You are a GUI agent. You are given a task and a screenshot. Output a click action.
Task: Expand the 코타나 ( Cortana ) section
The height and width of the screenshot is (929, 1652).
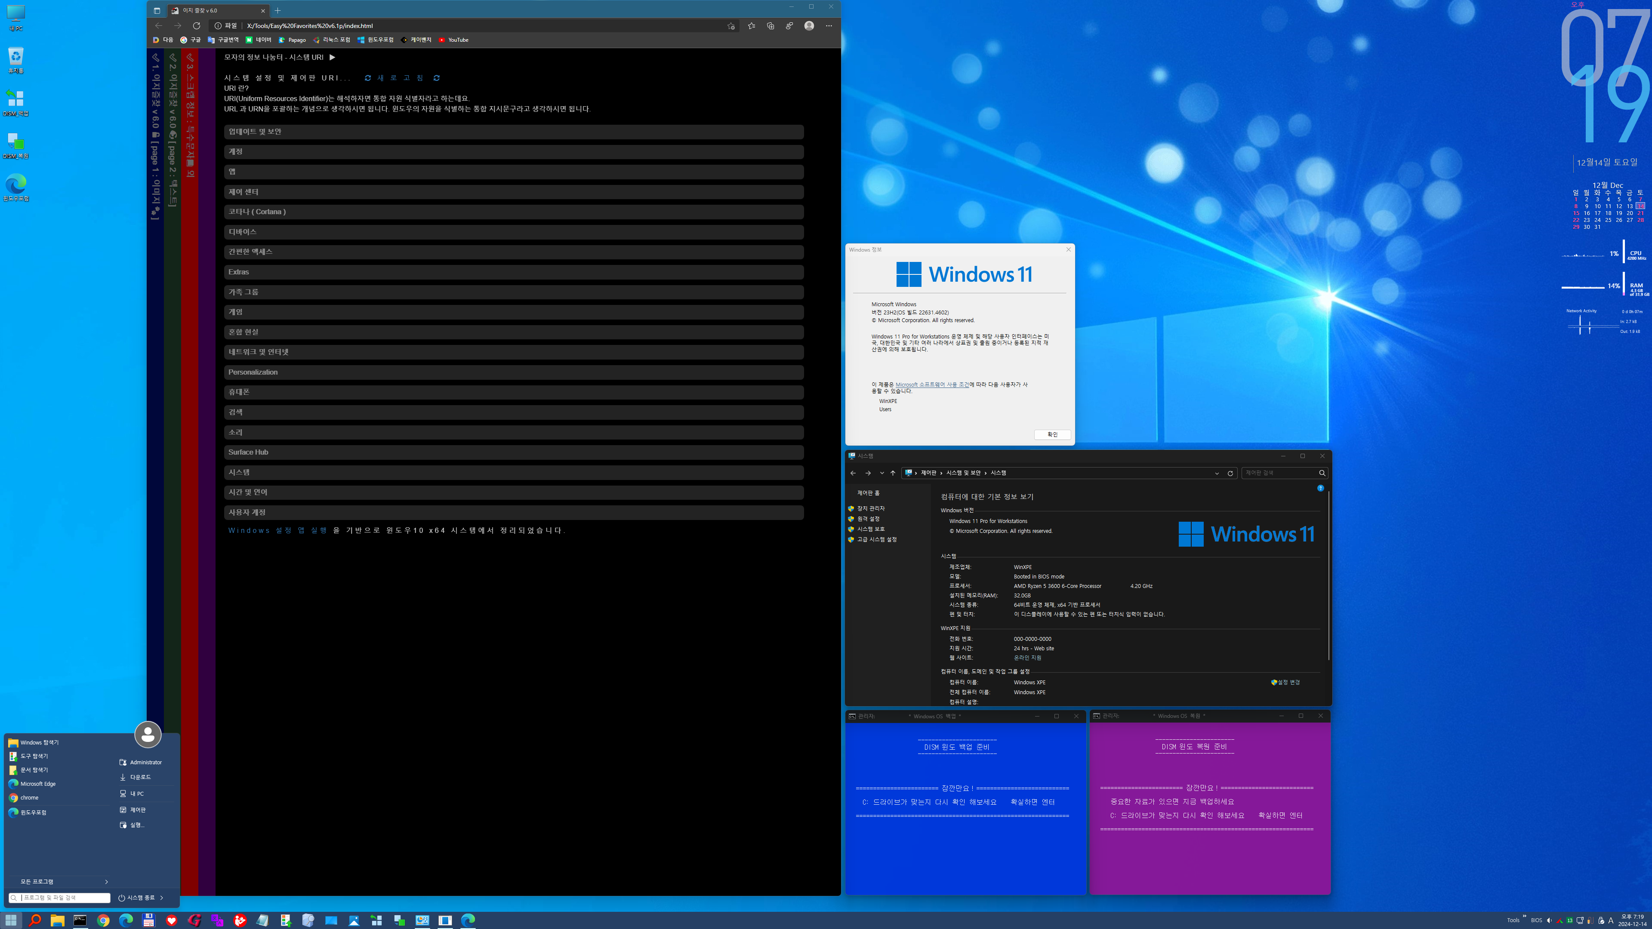(x=514, y=212)
